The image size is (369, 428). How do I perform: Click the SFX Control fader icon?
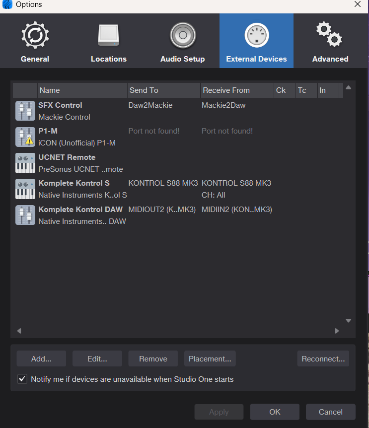click(x=25, y=111)
